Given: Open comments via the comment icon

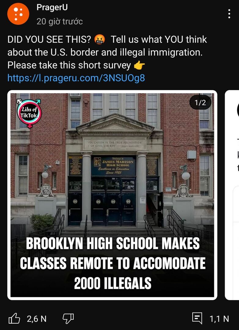Looking at the screenshot, I should [x=197, y=318].
